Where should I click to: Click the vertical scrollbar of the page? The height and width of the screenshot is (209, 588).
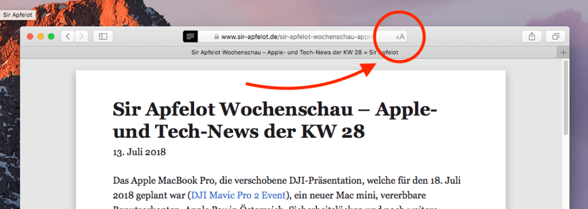point(566,98)
